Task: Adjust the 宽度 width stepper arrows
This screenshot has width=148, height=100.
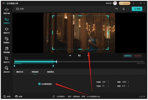Action: [x=128, y=82]
